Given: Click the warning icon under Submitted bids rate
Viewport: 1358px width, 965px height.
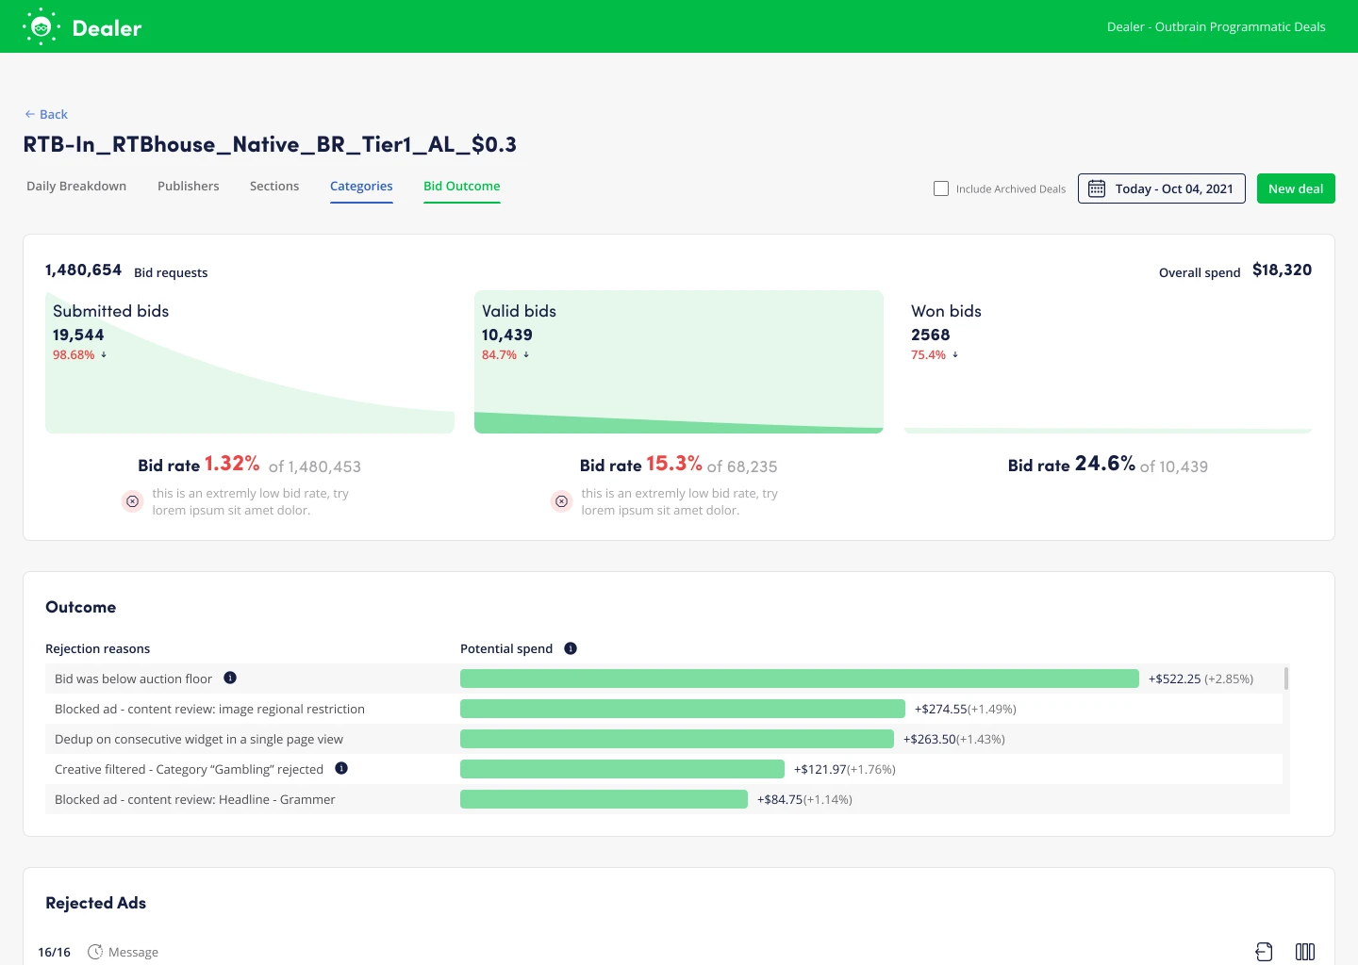Looking at the screenshot, I should click(x=133, y=501).
